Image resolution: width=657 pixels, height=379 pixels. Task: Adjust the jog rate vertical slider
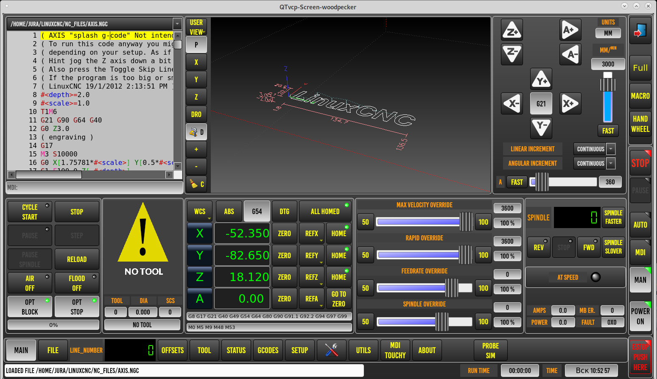608,97
